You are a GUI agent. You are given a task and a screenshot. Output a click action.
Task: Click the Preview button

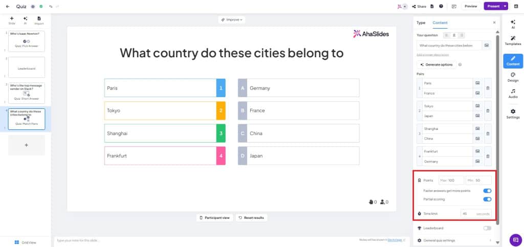(471, 6)
